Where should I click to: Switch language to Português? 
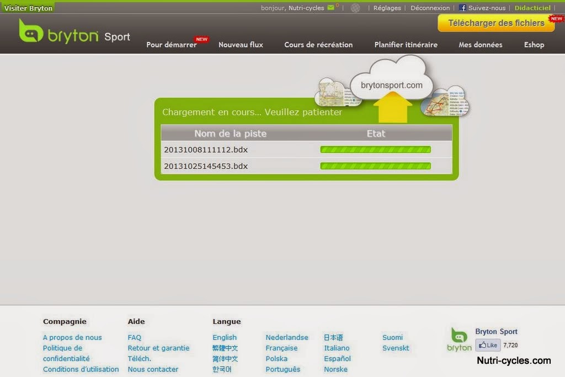coord(282,369)
